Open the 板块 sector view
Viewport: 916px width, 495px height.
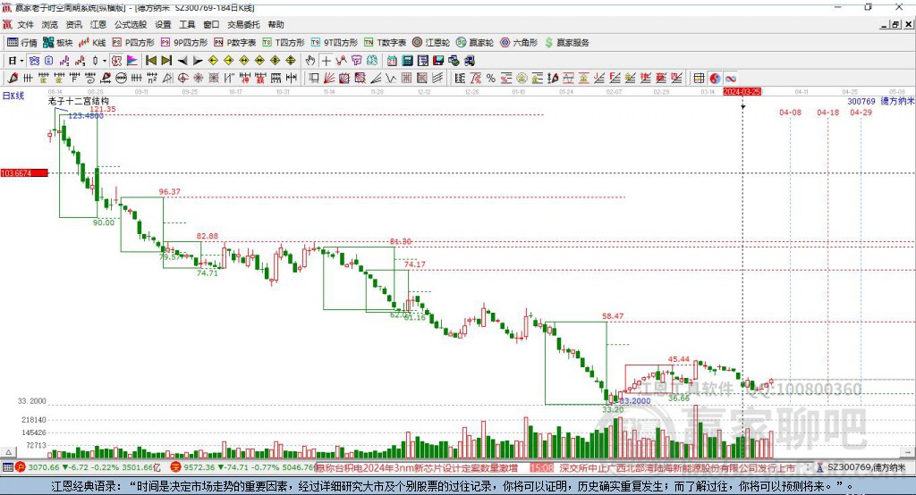coord(58,43)
